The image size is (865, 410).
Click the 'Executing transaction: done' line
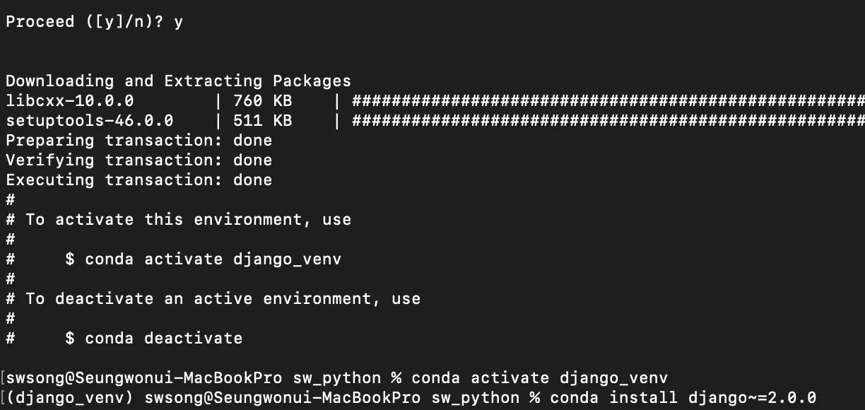(x=139, y=180)
